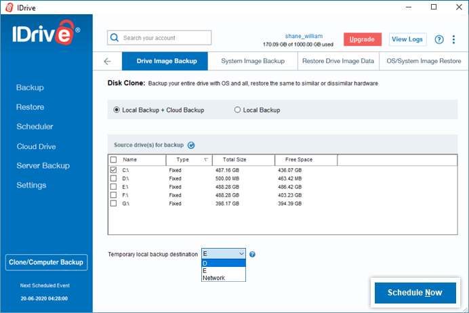Open Scheduler in the sidebar

coord(35,127)
